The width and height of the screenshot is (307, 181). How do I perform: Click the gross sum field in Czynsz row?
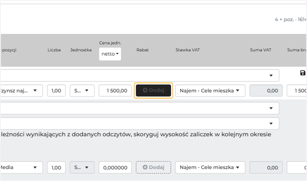click(x=297, y=90)
